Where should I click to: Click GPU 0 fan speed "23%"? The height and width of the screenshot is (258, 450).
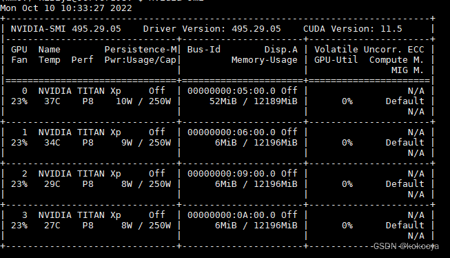click(19, 101)
